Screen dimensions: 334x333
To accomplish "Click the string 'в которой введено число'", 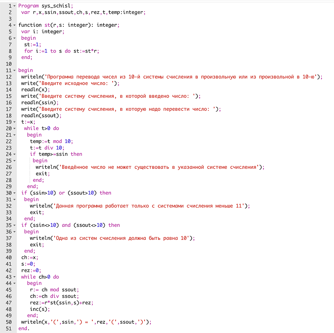I will coord(154,96).
